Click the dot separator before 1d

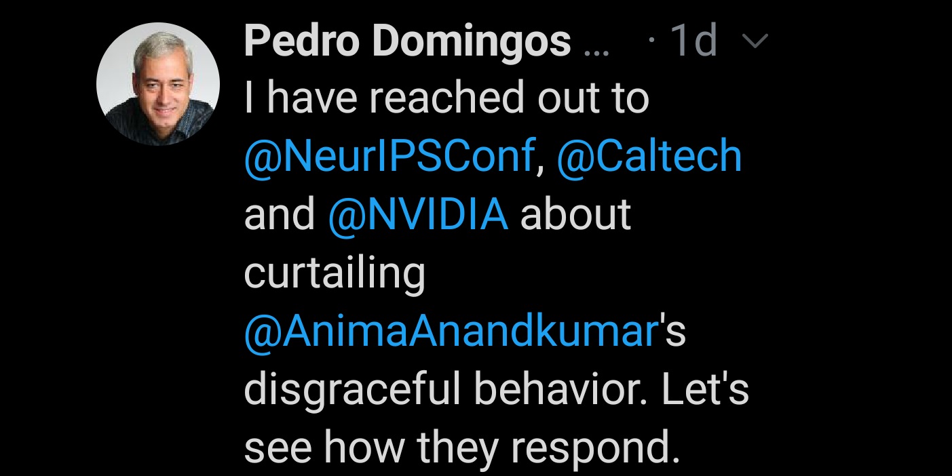651,43
